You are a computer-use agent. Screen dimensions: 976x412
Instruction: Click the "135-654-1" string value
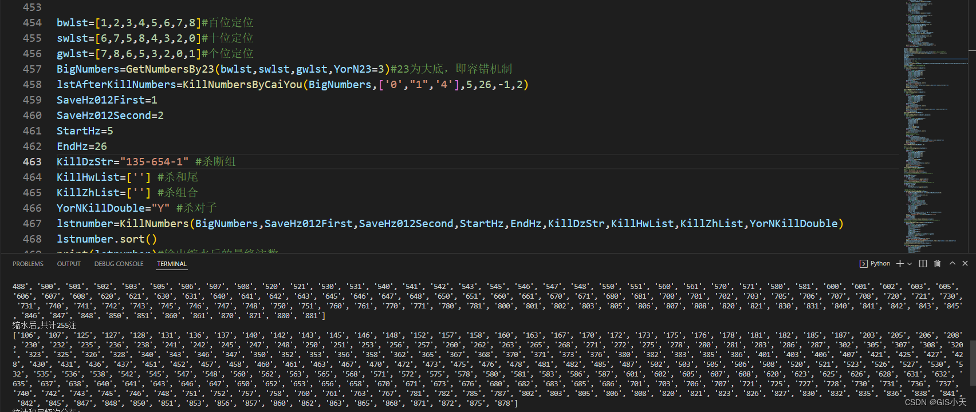[154, 162]
